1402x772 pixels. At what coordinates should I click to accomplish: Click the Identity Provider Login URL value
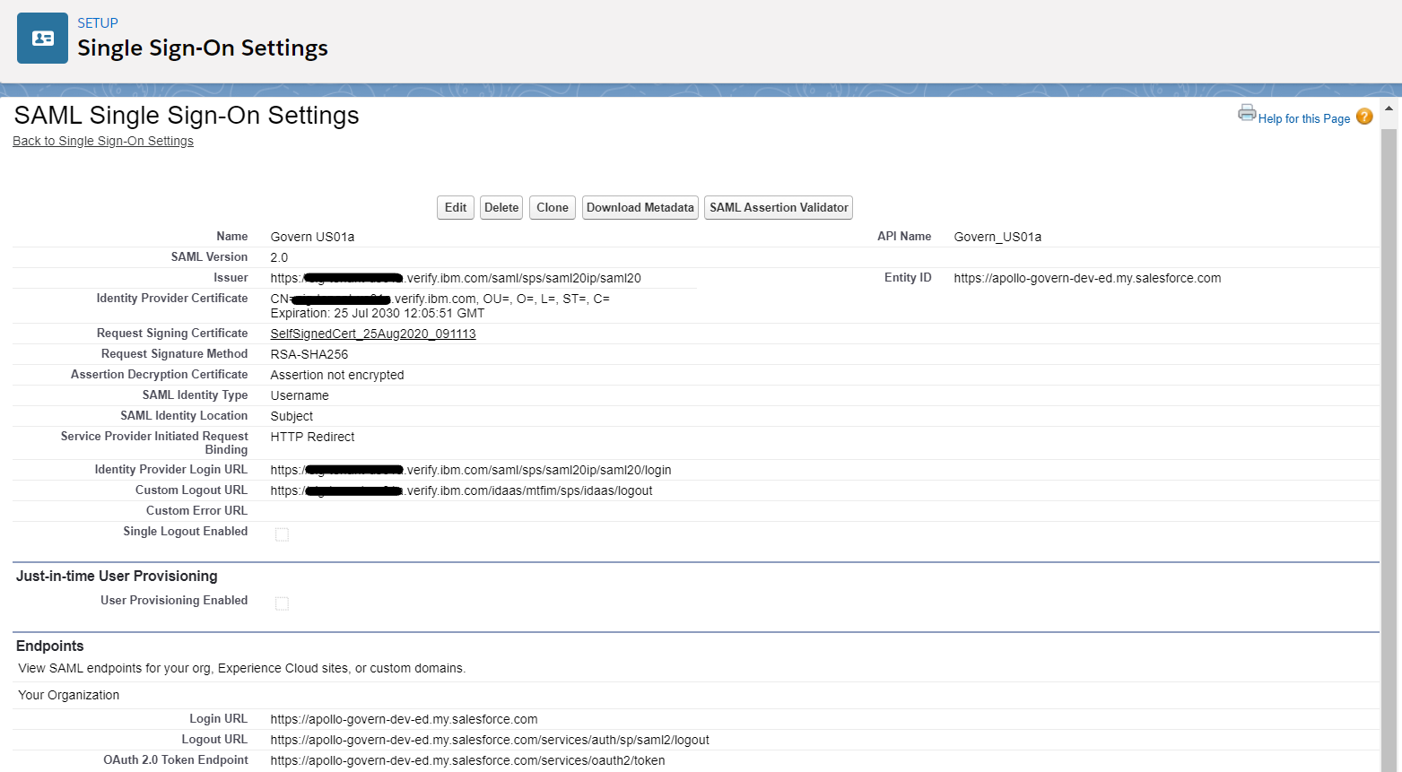(471, 470)
